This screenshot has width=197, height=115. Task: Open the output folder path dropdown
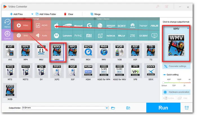[107, 108]
